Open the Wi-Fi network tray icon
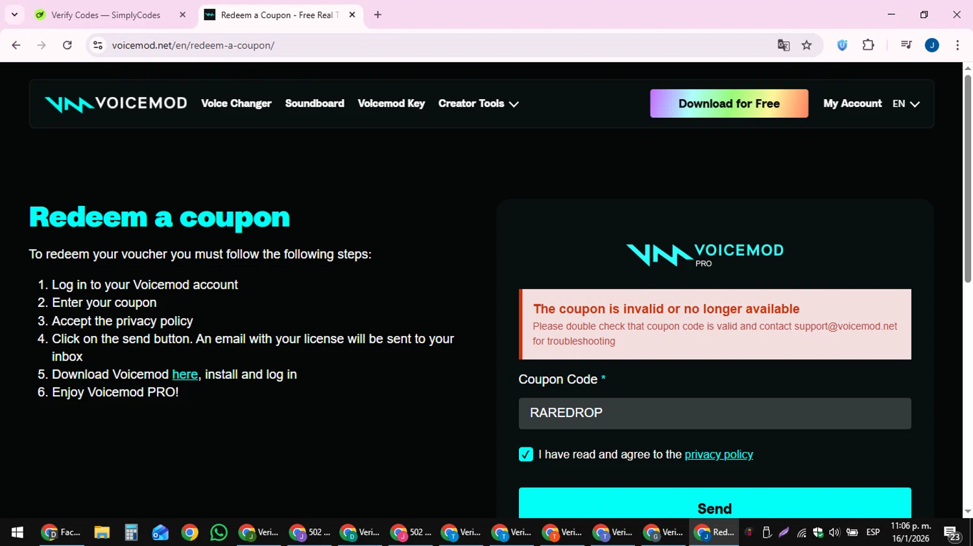 (x=802, y=532)
